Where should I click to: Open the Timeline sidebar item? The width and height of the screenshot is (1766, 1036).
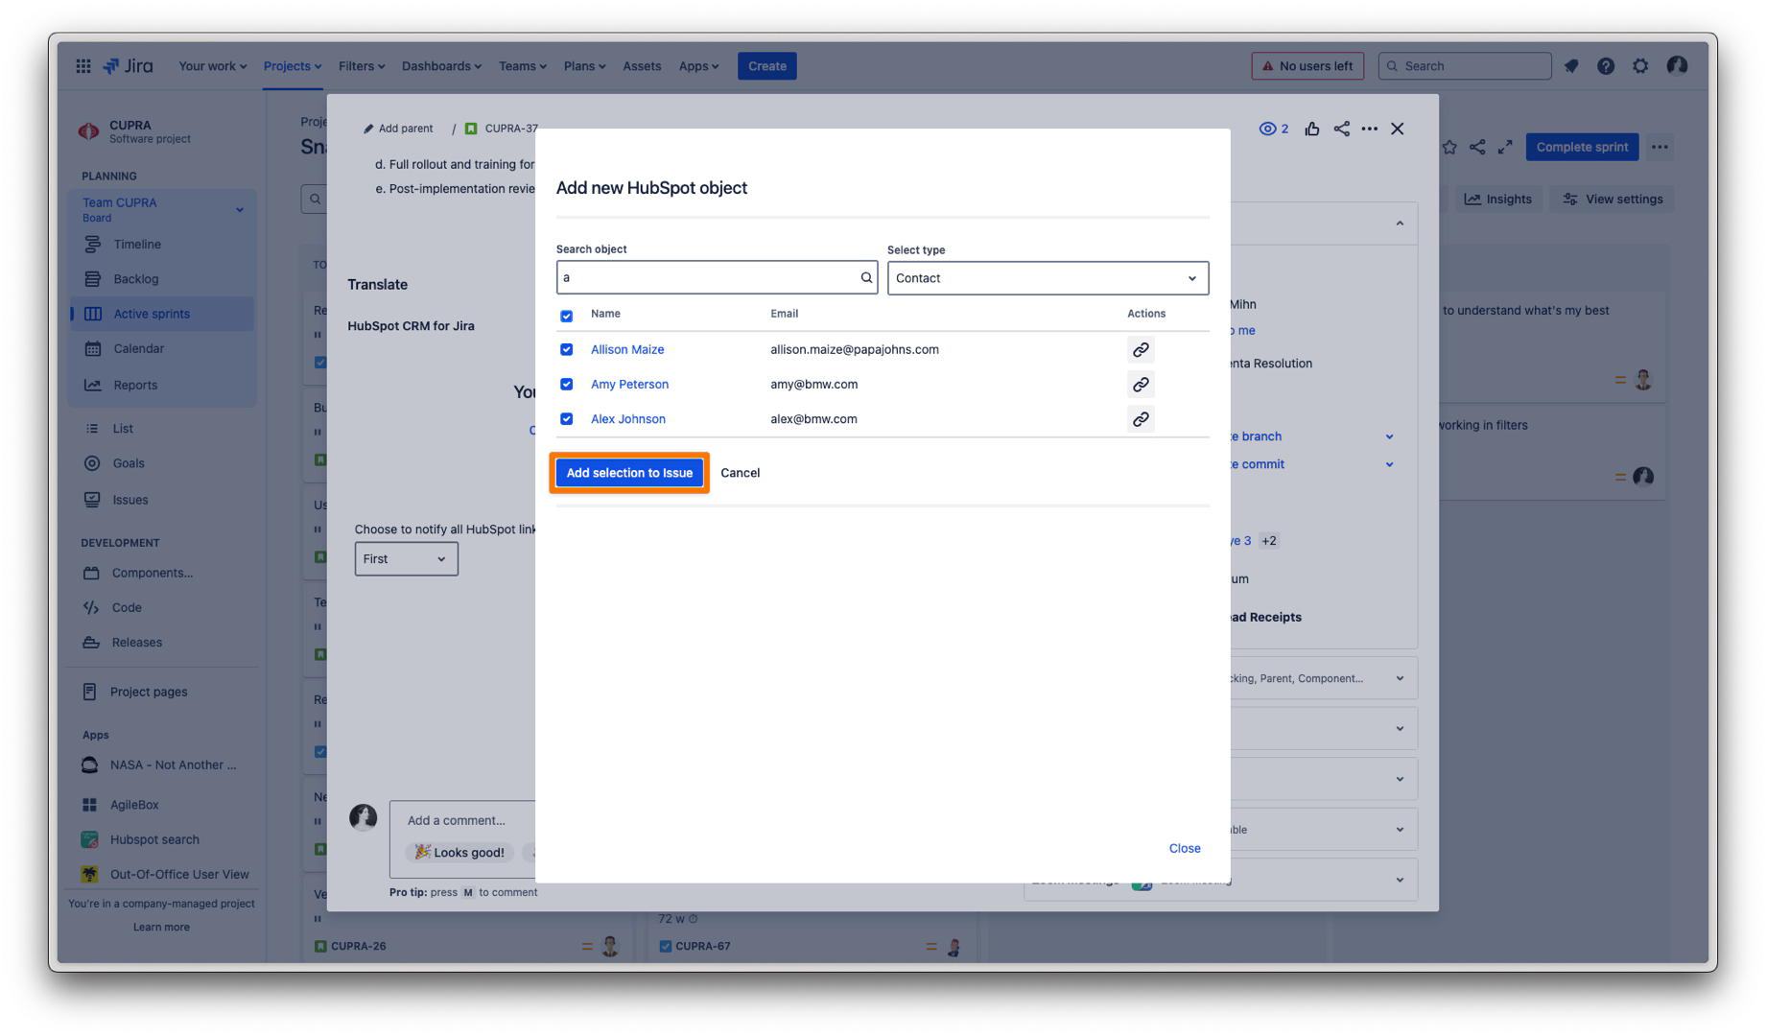[x=161, y=245]
